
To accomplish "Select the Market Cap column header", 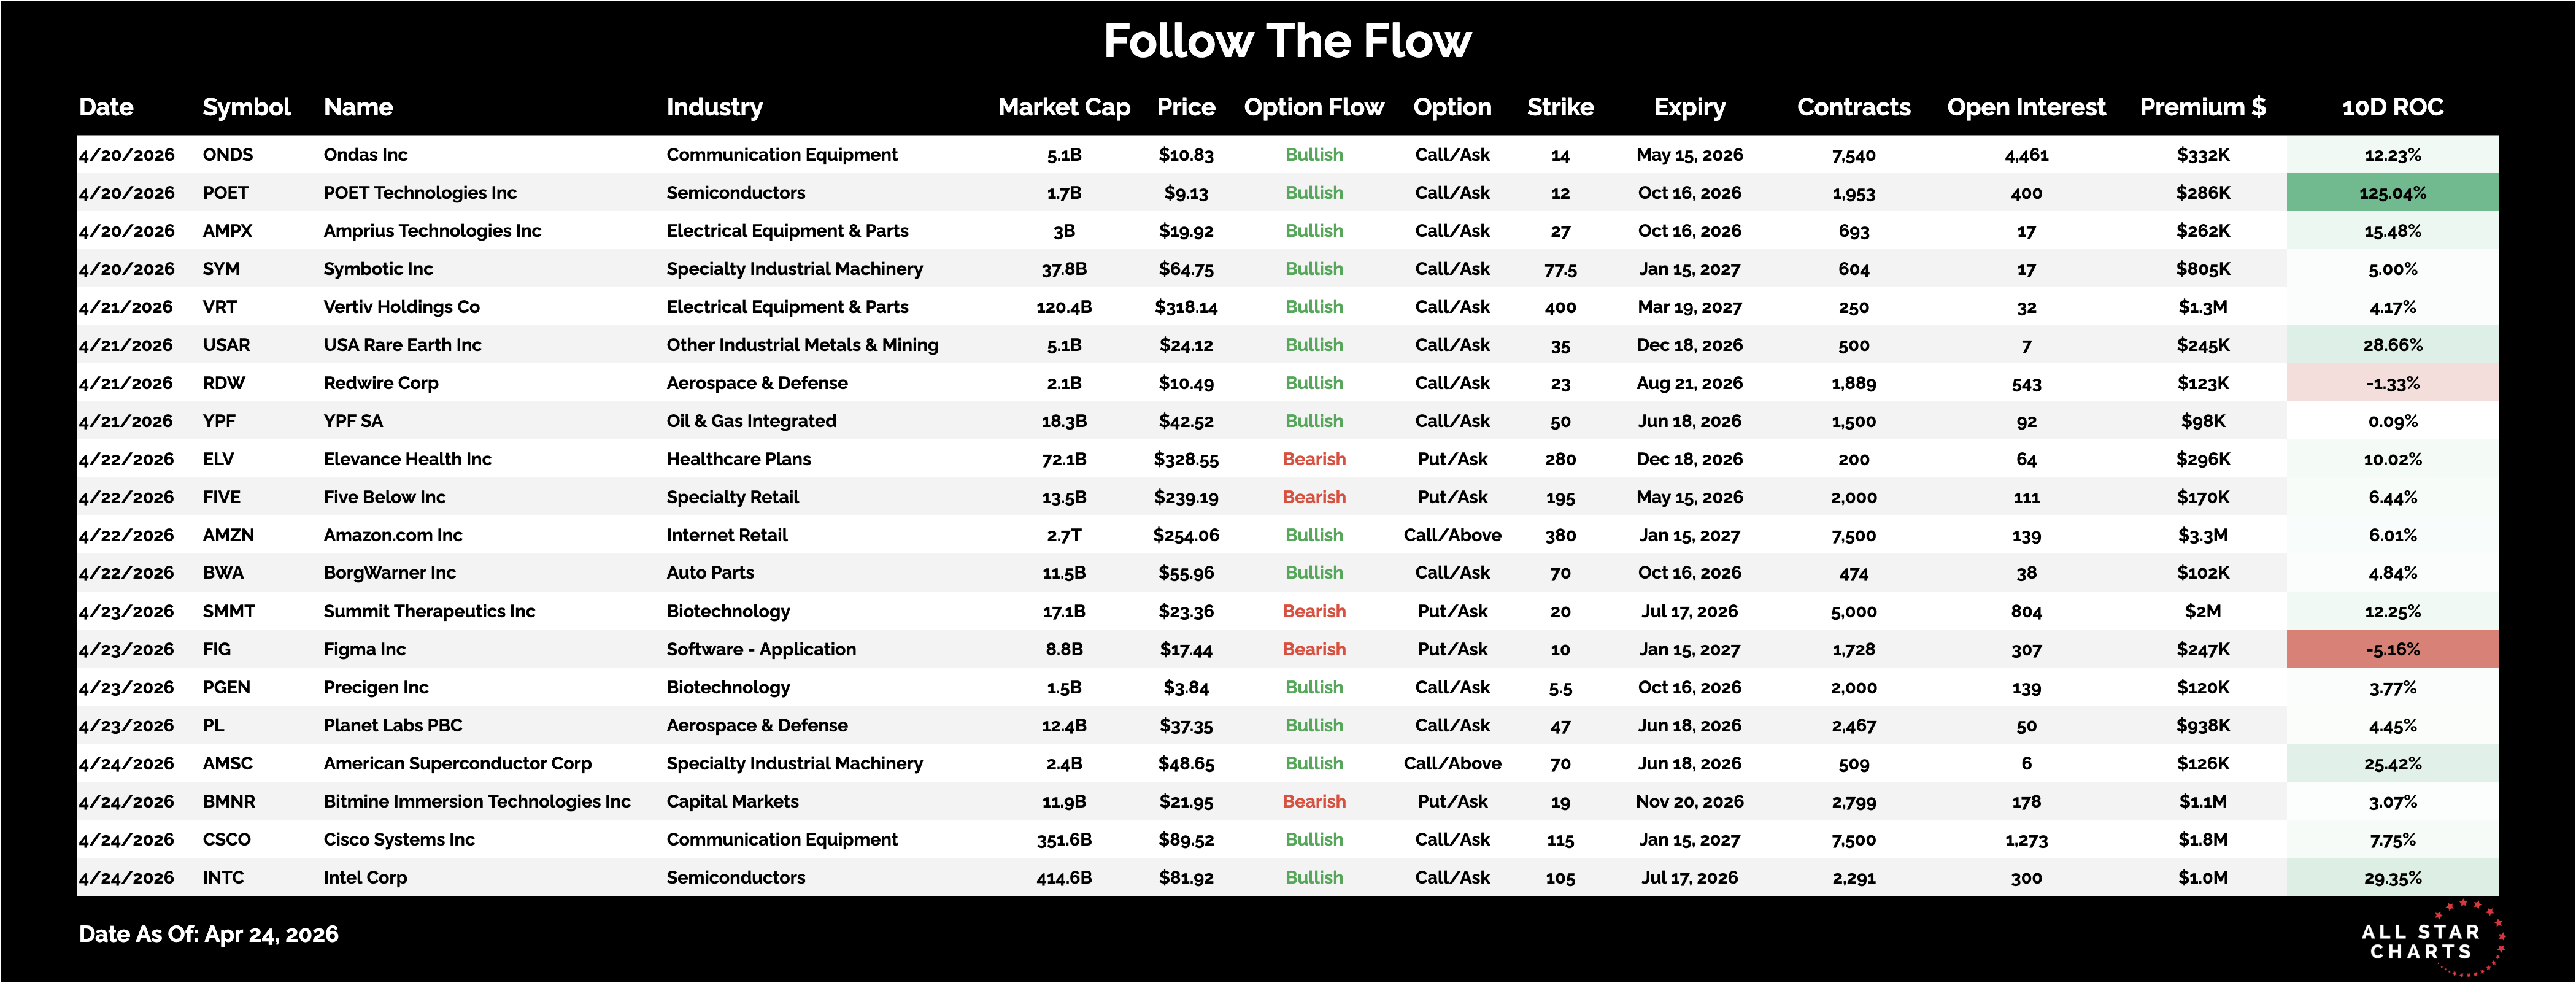I will (x=1063, y=107).
